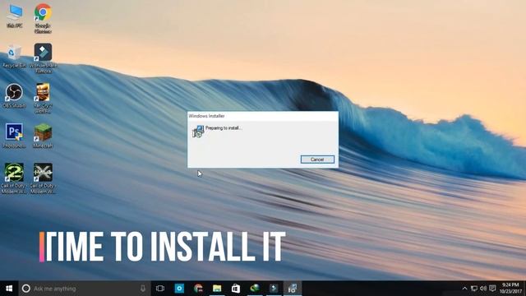
Task: Open Task View in taskbar
Action: pyautogui.click(x=160, y=289)
